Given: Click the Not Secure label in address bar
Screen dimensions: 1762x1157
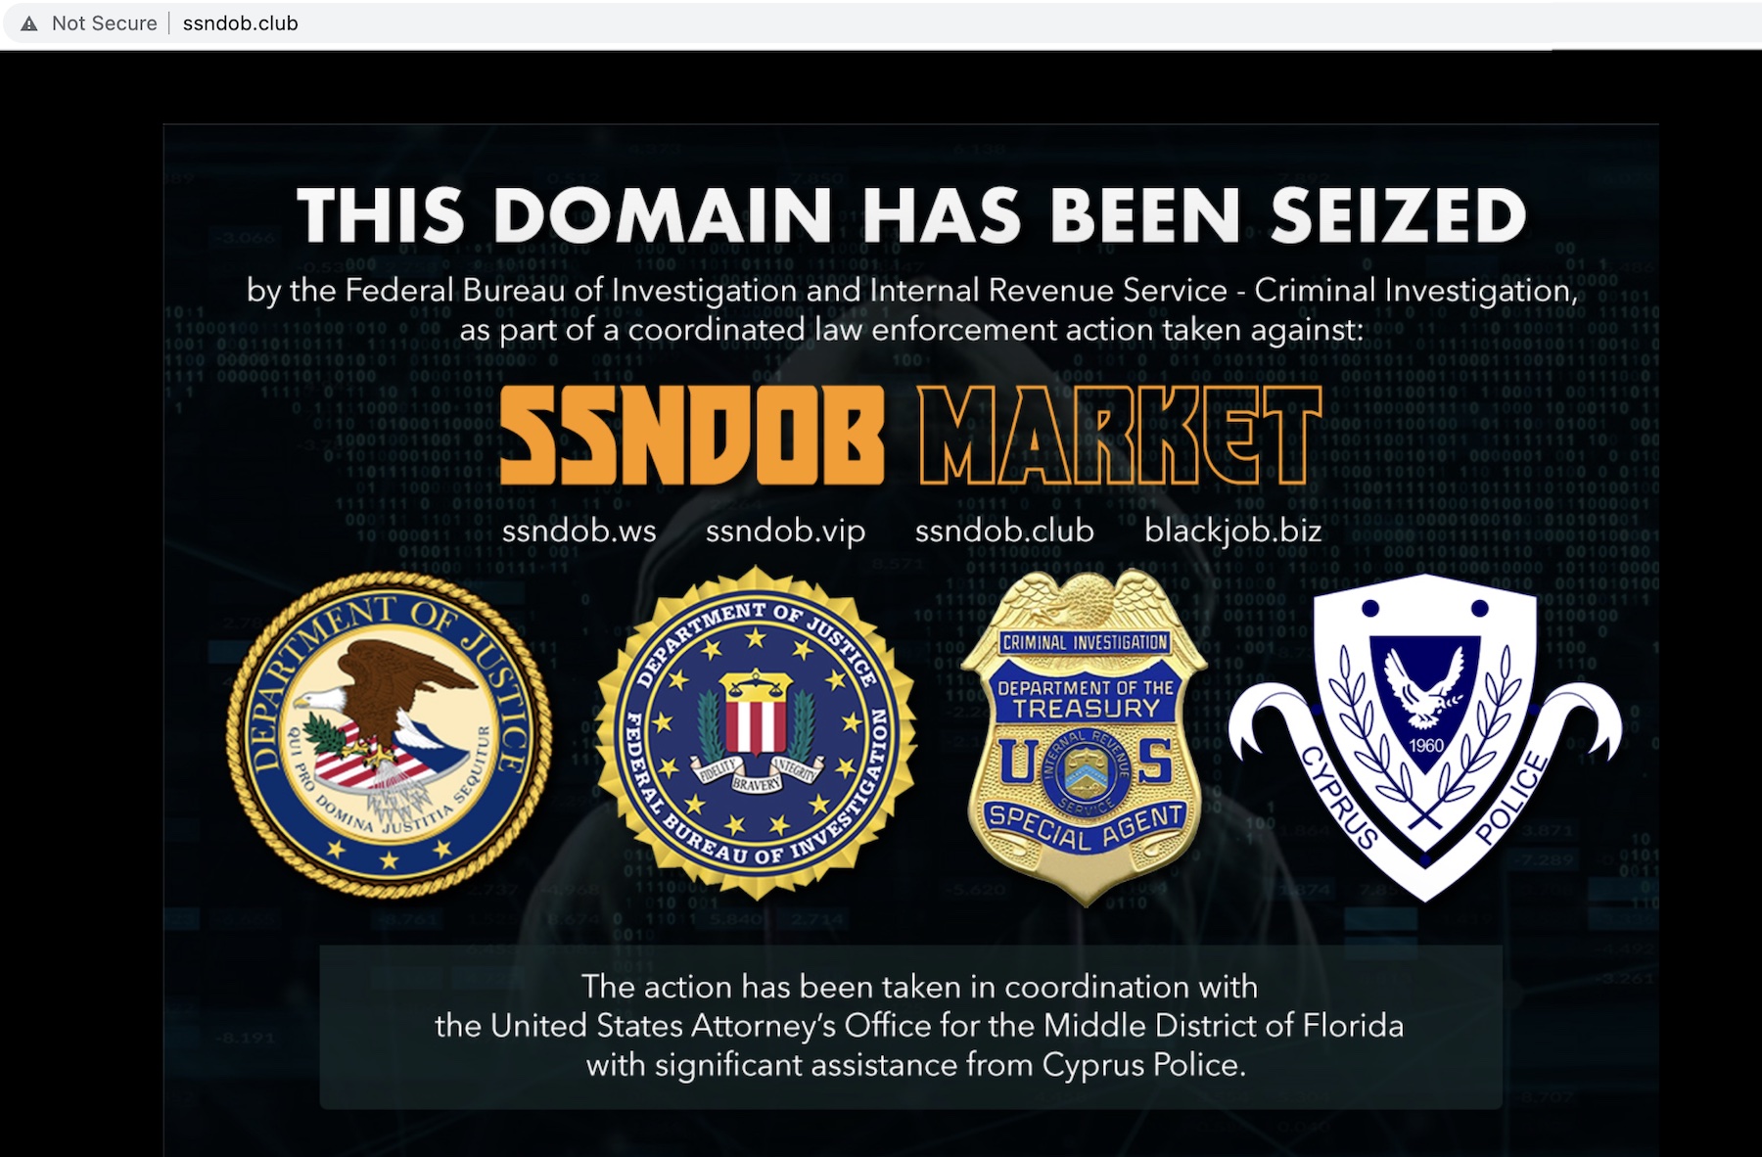Looking at the screenshot, I should coord(104,23).
